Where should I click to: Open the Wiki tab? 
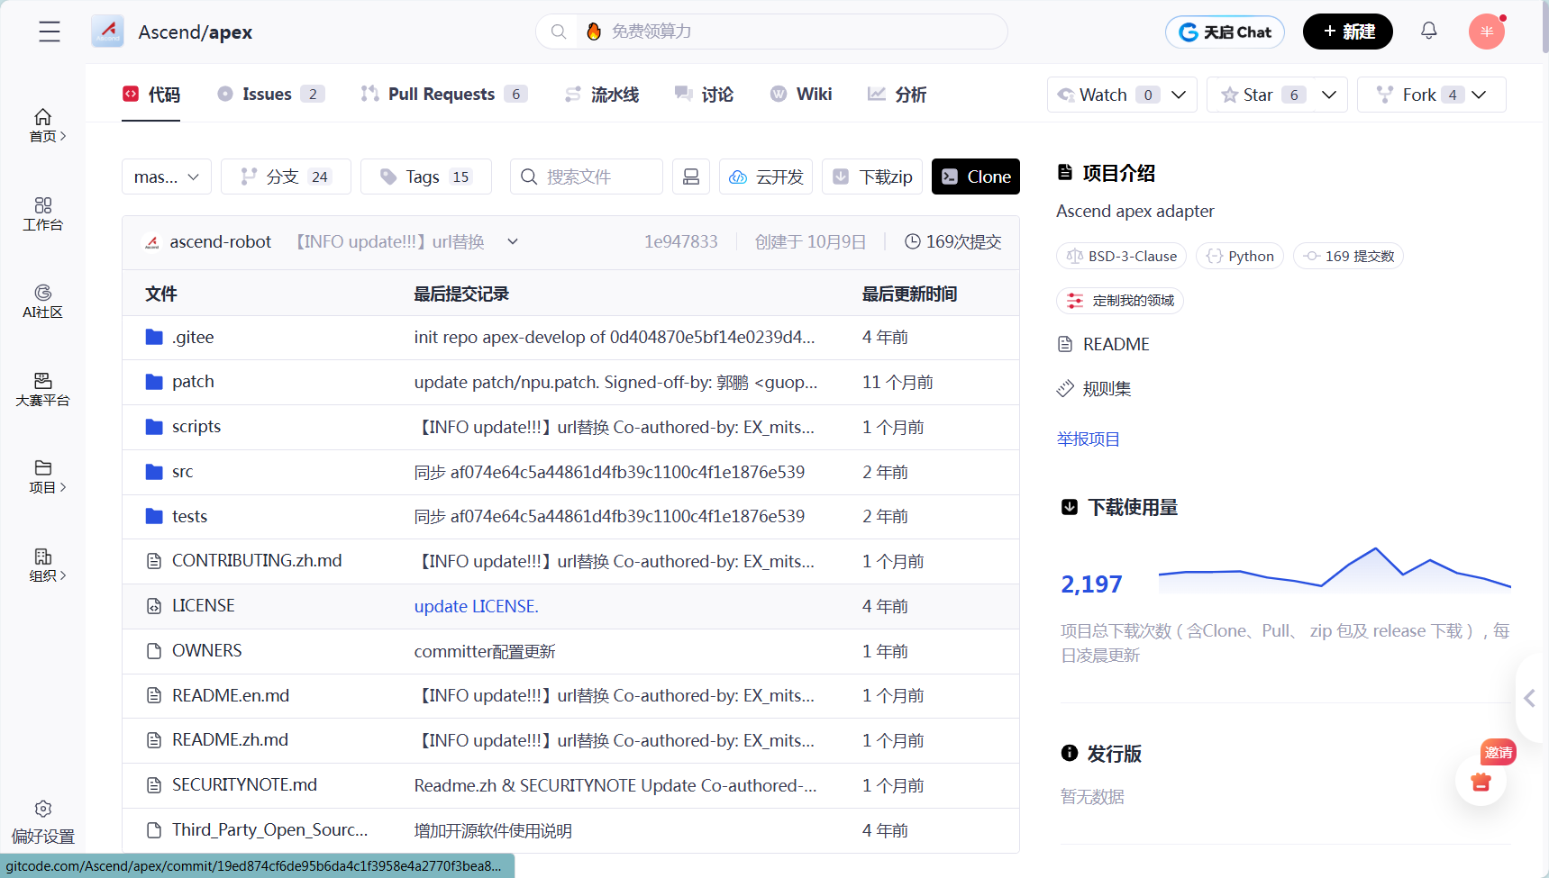(x=801, y=95)
